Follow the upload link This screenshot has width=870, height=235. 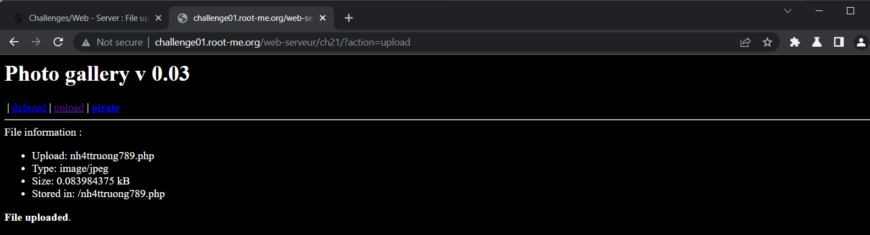click(69, 108)
